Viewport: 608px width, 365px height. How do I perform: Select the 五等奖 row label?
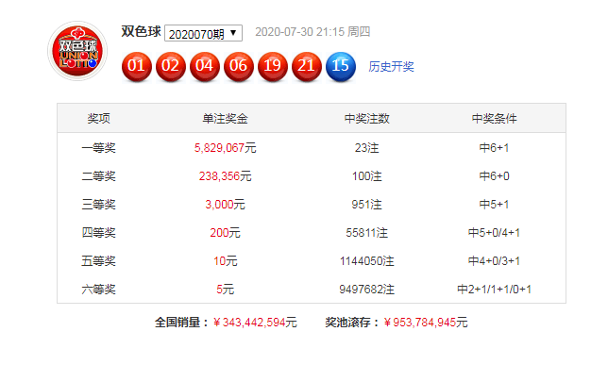coord(98,260)
